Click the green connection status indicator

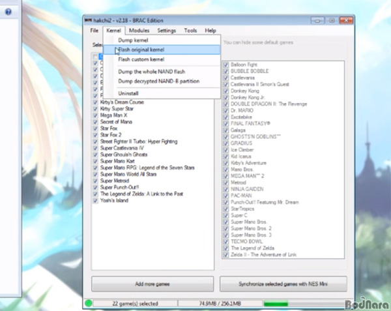point(88,303)
